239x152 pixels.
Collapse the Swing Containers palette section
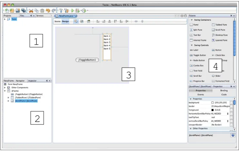pos(192,20)
